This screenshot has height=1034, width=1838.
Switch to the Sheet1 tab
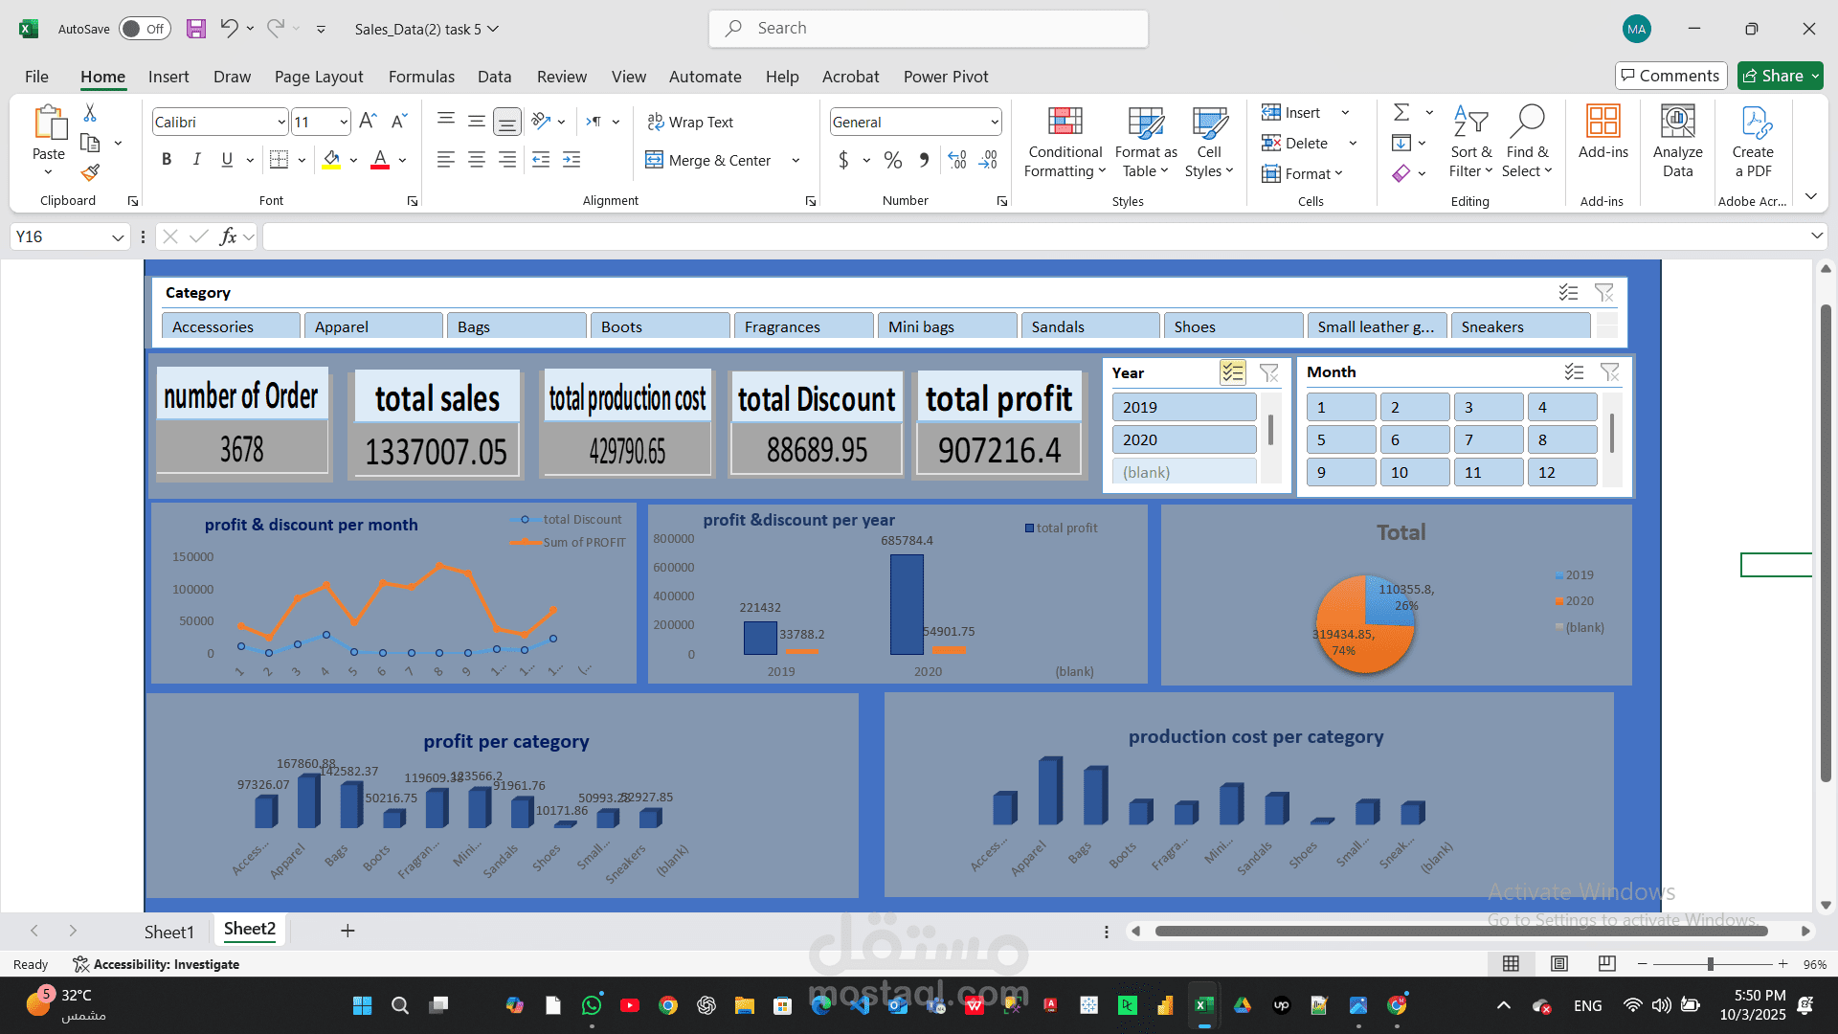pos(168,931)
